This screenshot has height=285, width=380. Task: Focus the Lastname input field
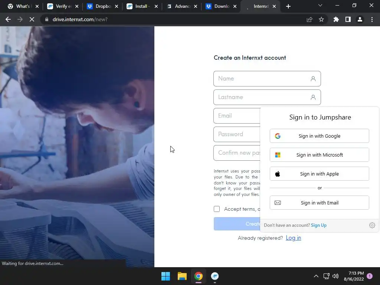(267, 97)
